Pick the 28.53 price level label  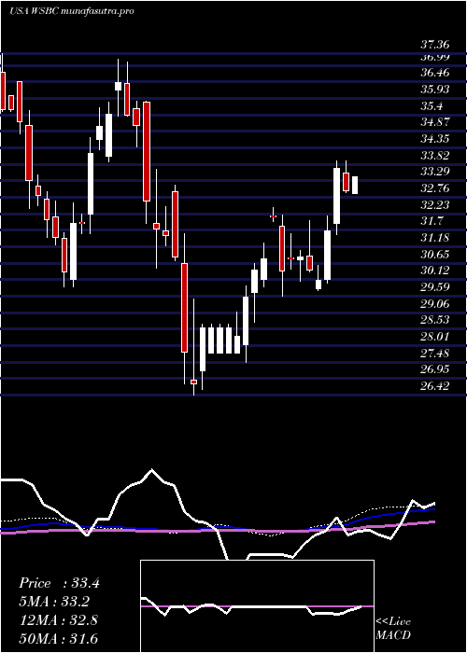435,320
